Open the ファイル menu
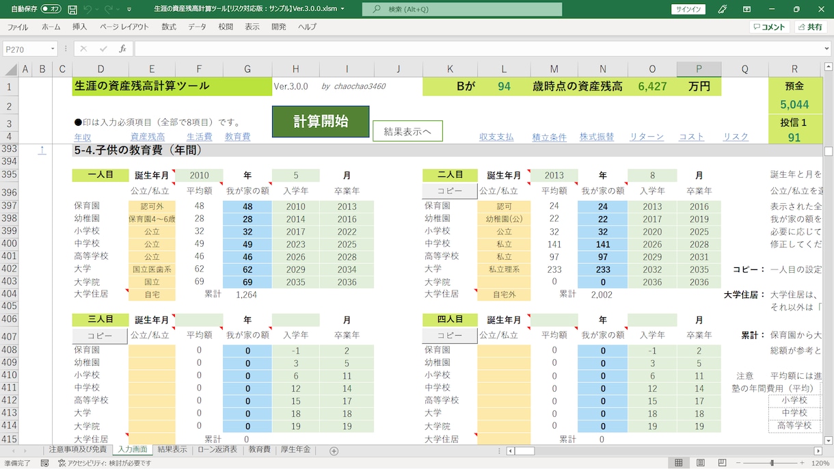This screenshot has height=469, width=834. [x=18, y=27]
